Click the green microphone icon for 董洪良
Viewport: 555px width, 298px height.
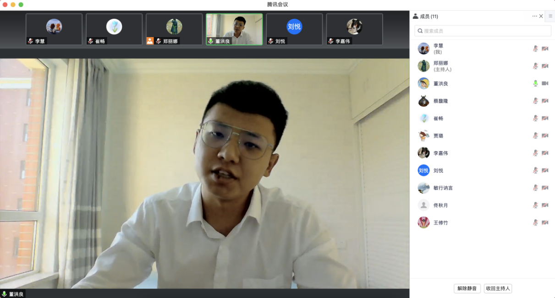click(535, 83)
